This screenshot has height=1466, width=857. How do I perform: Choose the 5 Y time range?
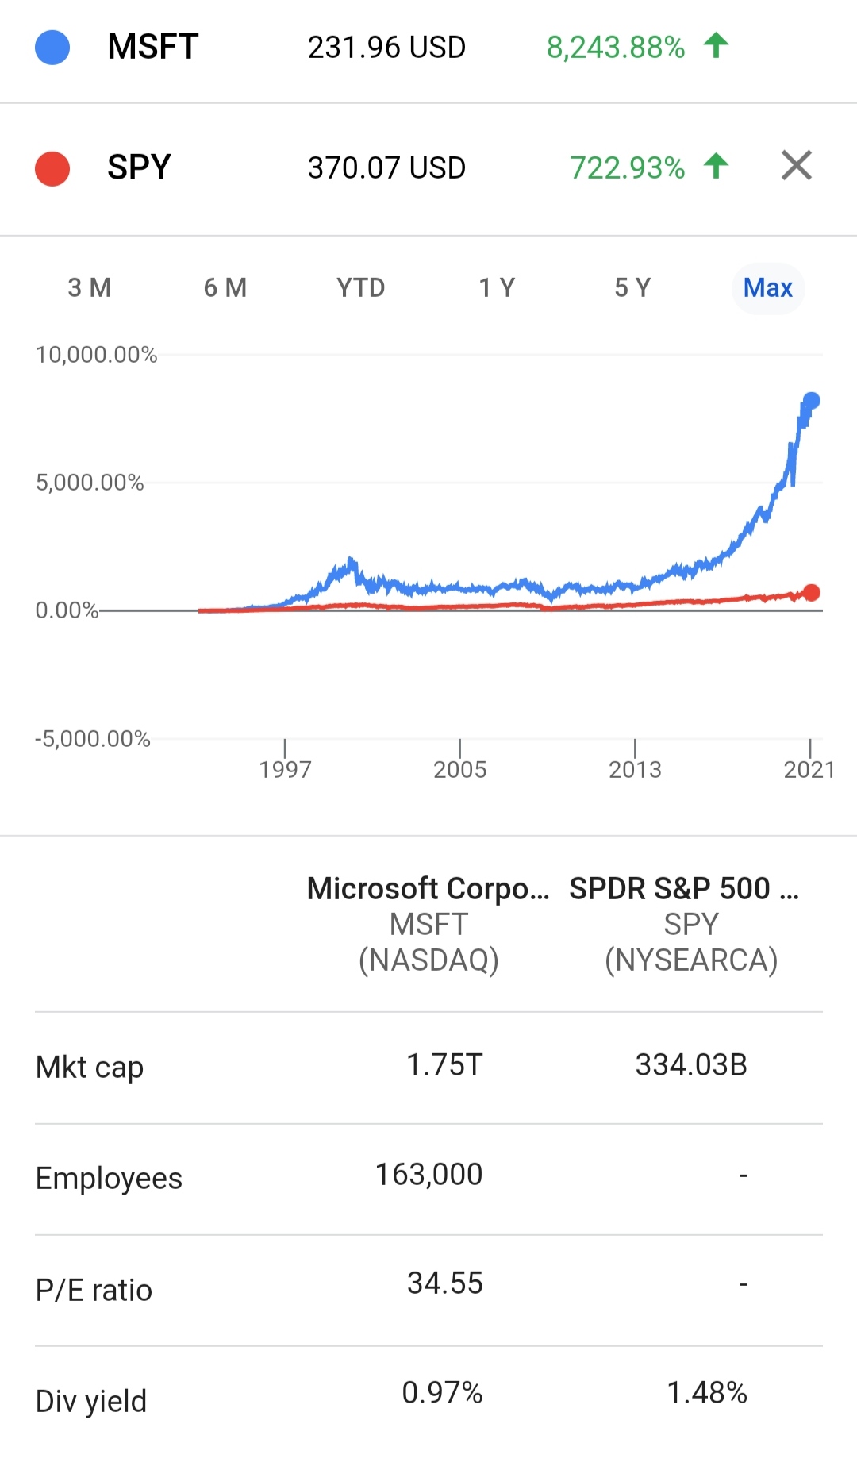point(632,287)
